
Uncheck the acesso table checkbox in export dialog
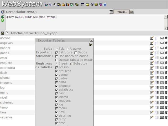57,67
